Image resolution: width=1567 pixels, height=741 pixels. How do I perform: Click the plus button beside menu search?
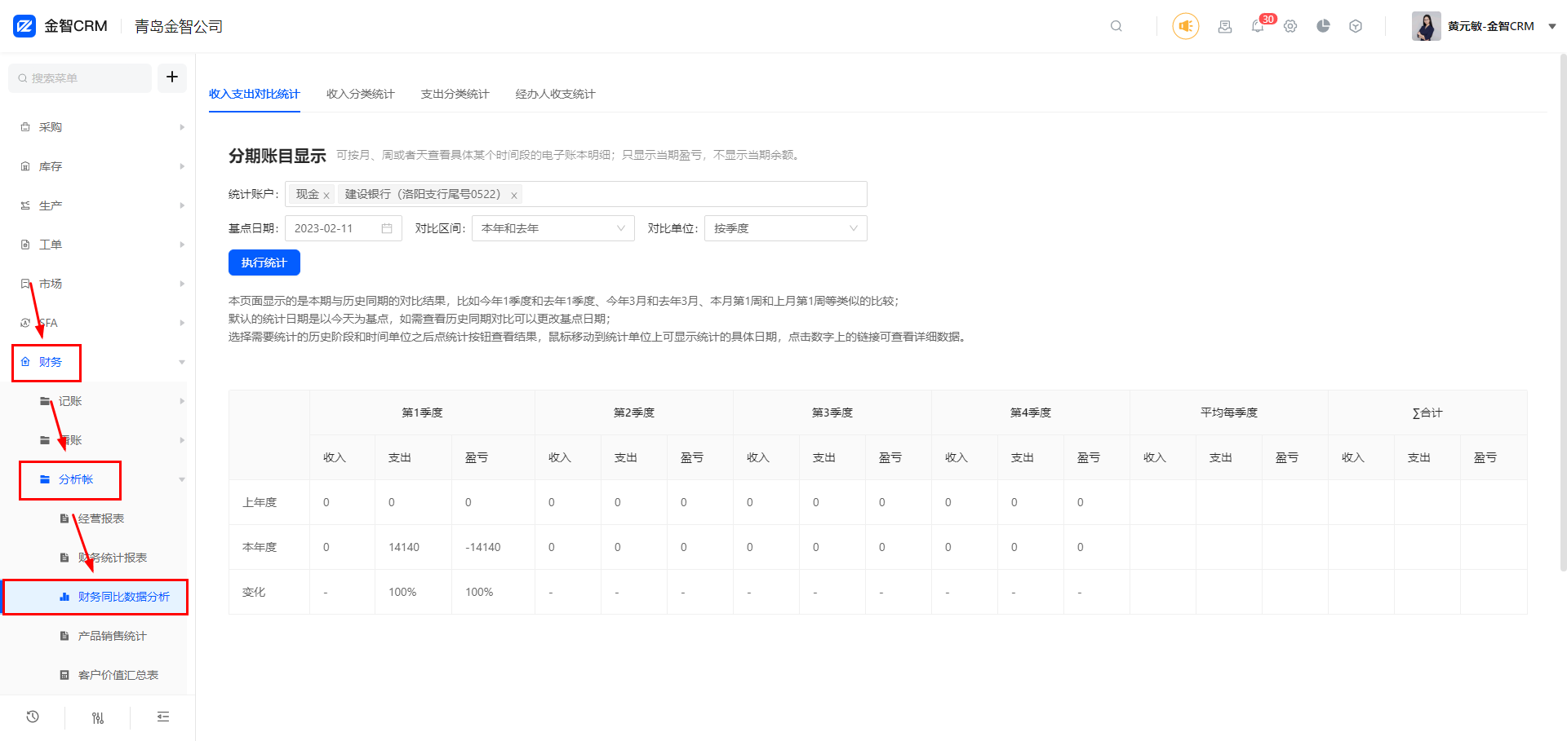172,77
